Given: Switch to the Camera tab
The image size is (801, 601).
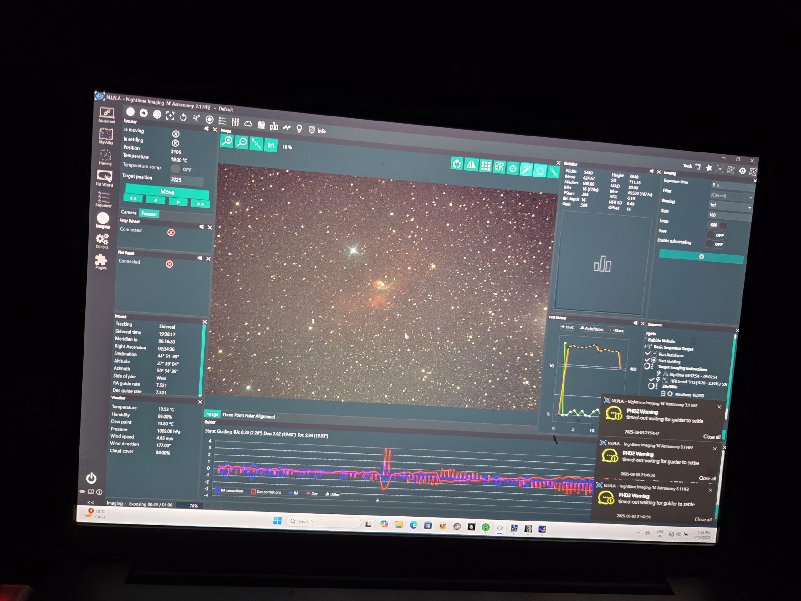Looking at the screenshot, I should [x=129, y=212].
